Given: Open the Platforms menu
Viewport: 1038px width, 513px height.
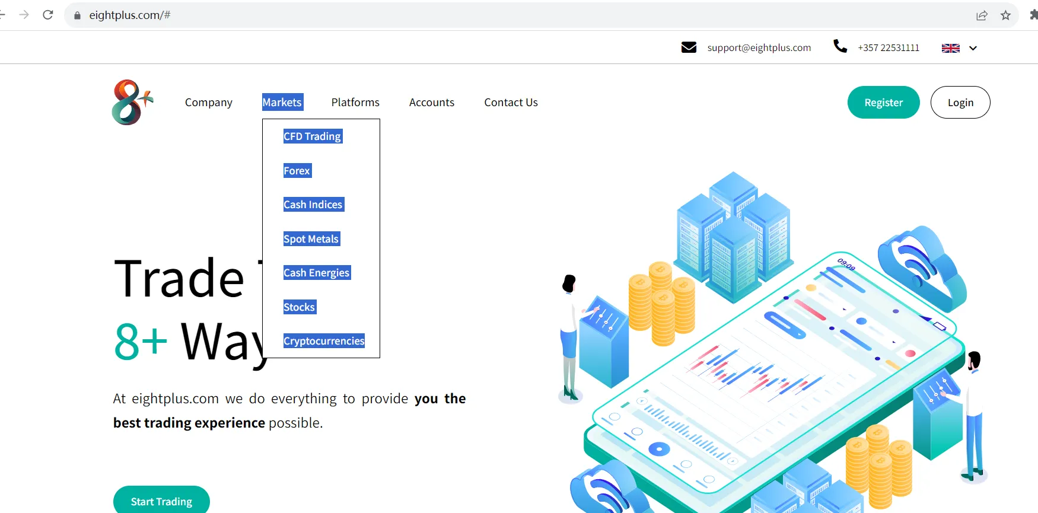Looking at the screenshot, I should [355, 102].
